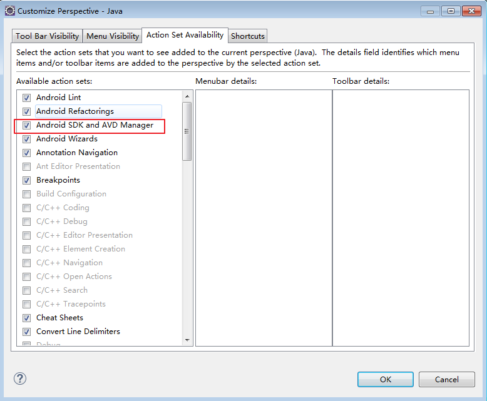Uncheck the Android Lint checkbox

pos(27,98)
